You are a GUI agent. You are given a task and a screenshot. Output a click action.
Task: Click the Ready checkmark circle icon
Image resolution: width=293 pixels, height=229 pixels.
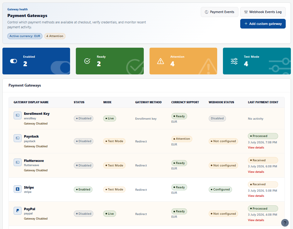pos(87,61)
